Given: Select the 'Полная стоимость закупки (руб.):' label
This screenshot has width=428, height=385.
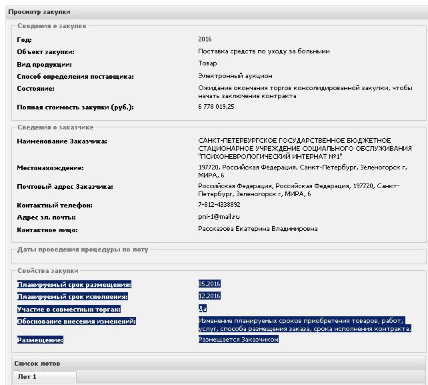Looking at the screenshot, I should 75,107.
